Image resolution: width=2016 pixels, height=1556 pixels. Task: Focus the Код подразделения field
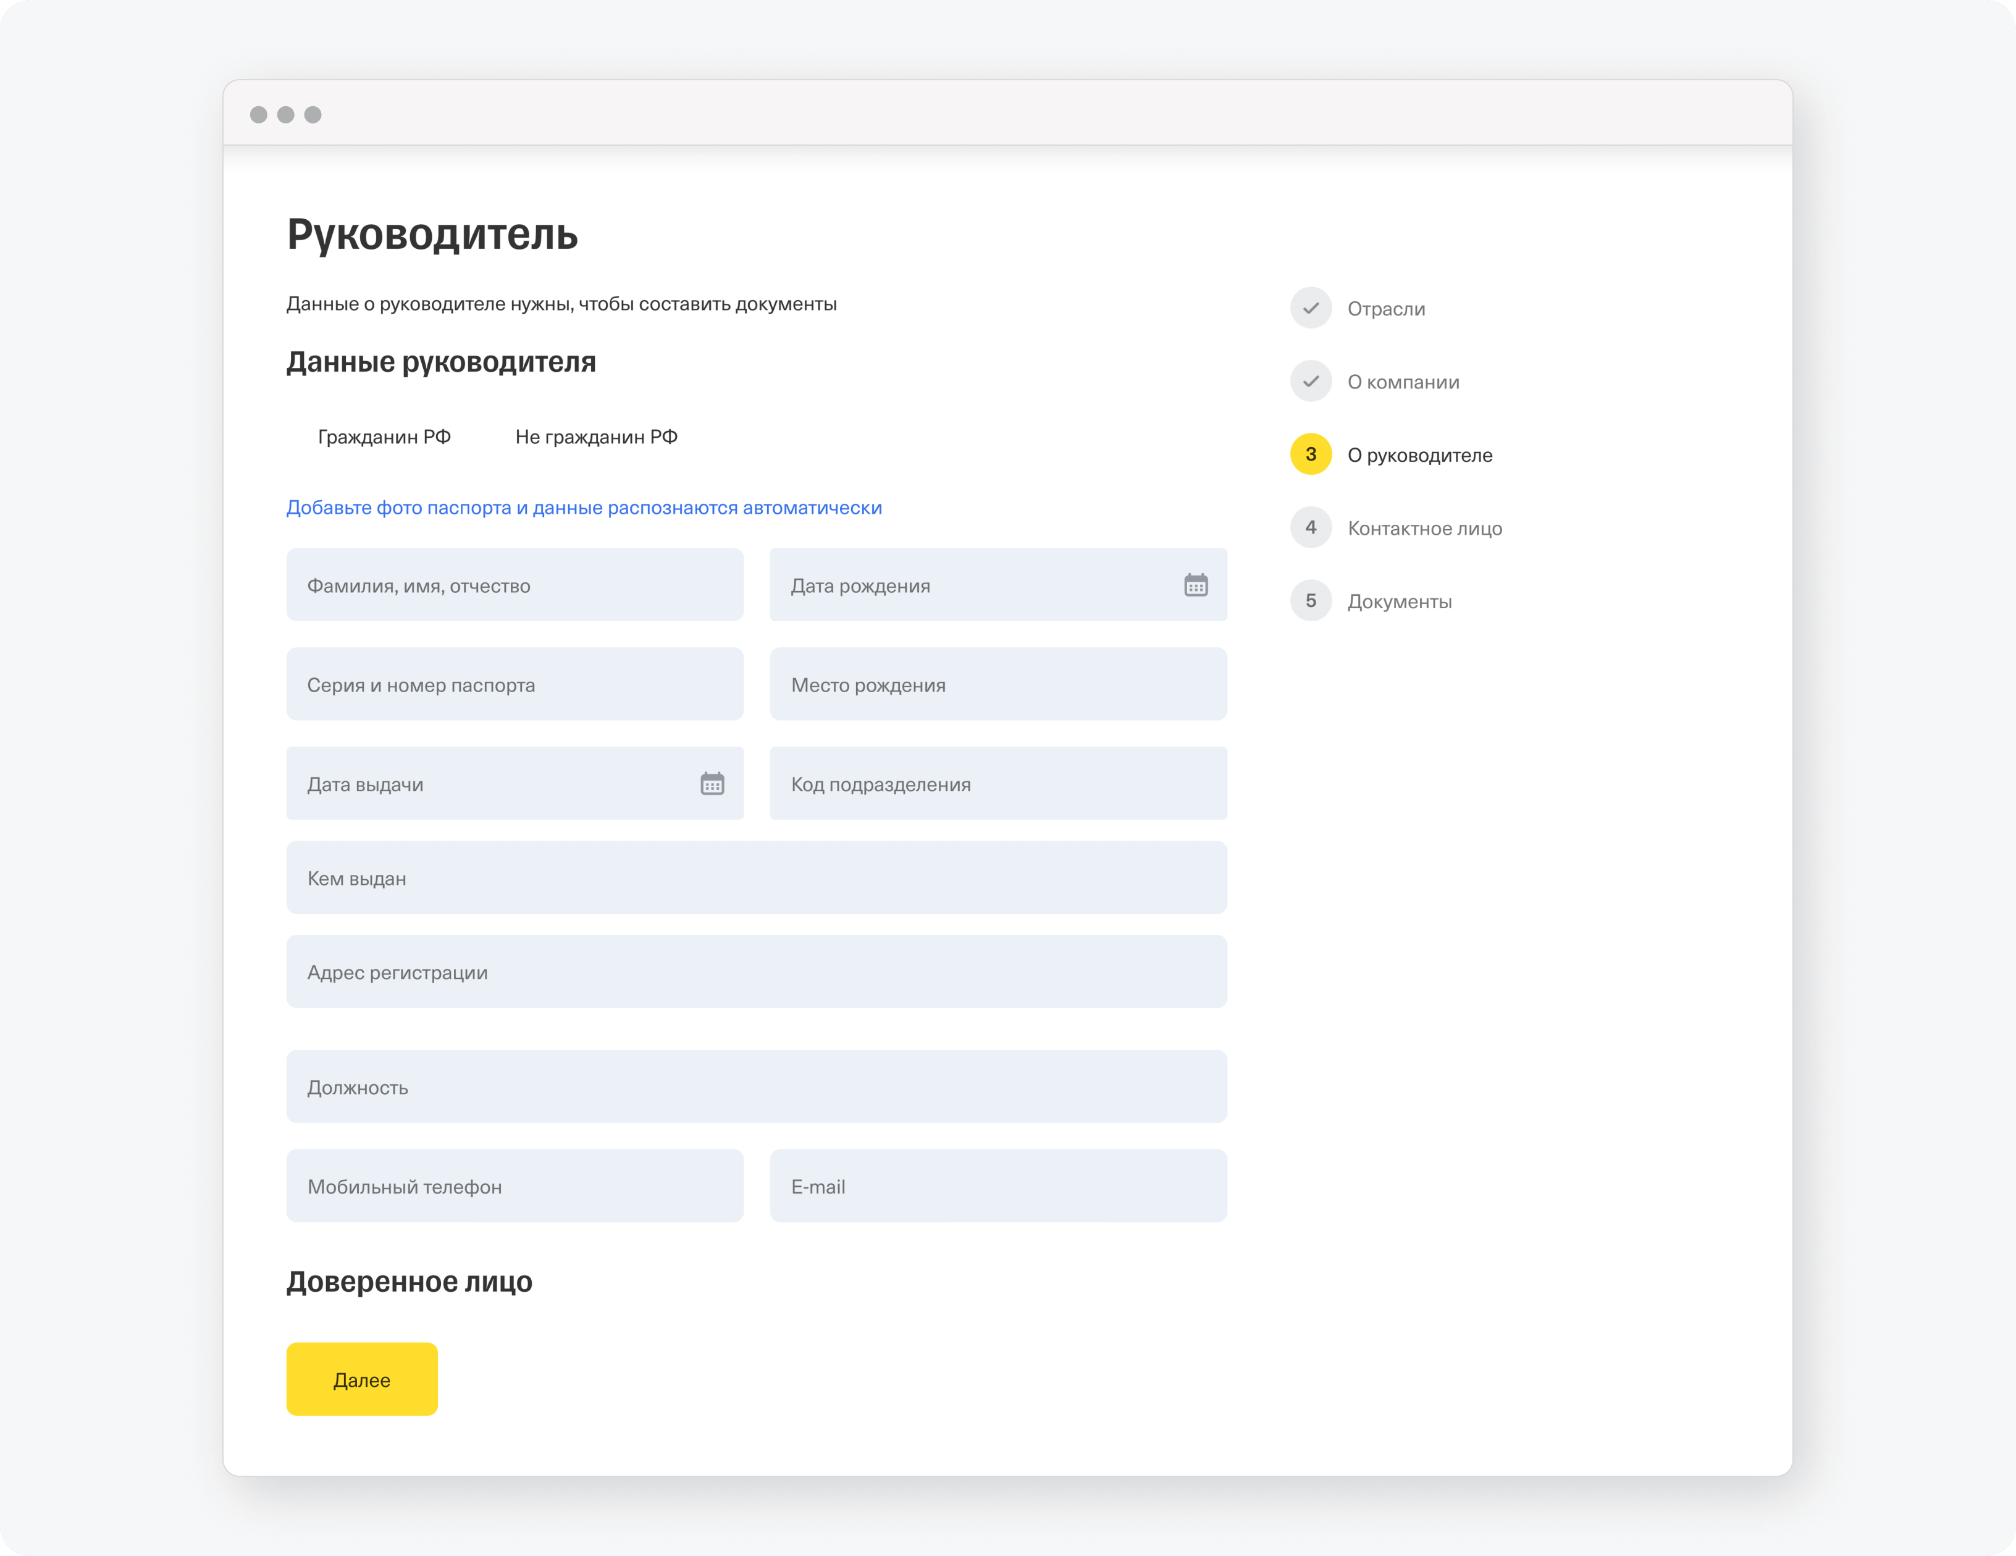pyautogui.click(x=998, y=784)
